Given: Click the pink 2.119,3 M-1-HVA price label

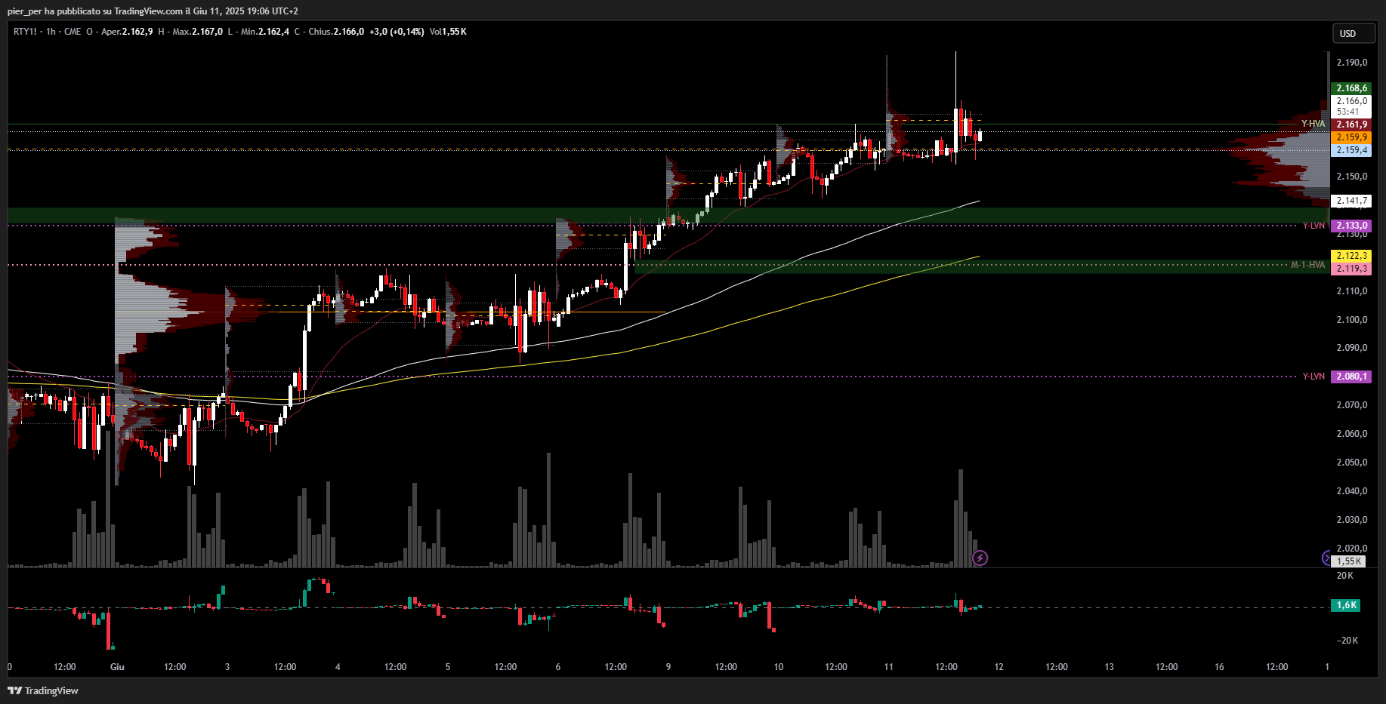Looking at the screenshot, I should coord(1351,269).
